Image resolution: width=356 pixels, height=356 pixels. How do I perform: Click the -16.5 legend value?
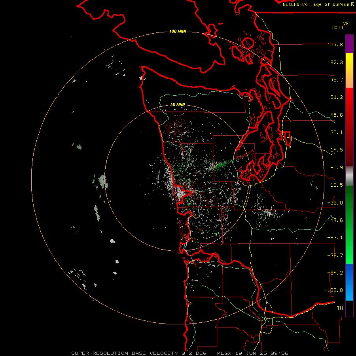(335, 185)
